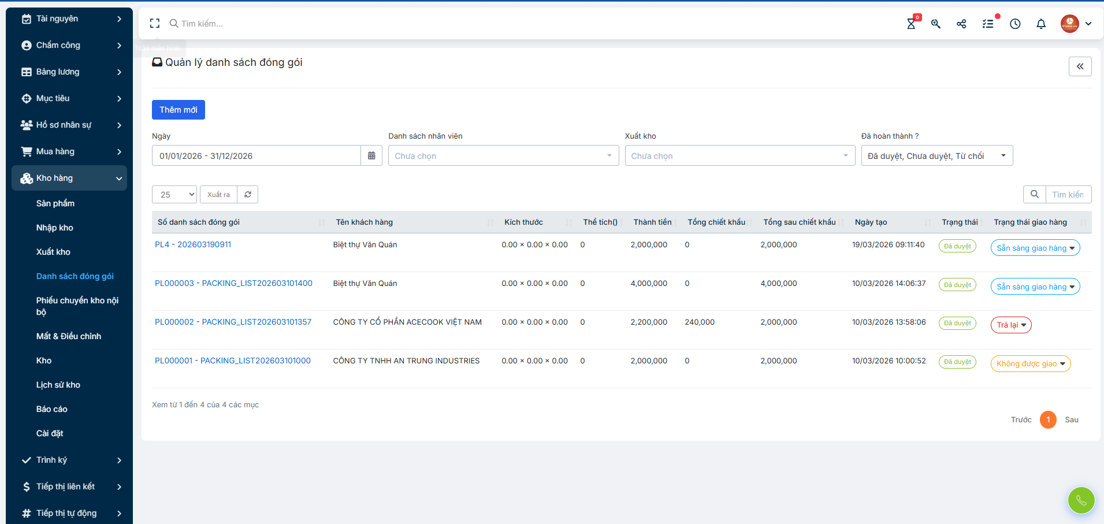
Task: Open notifications bell
Action: [1041, 24]
